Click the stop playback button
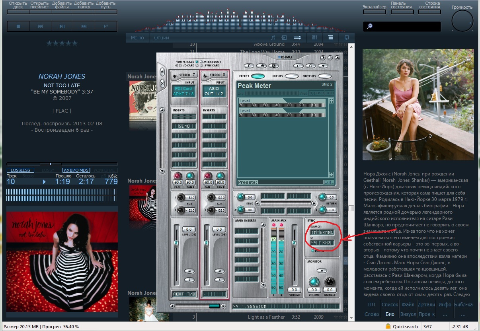Viewport: 480px width, 331px height. (x=18, y=26)
